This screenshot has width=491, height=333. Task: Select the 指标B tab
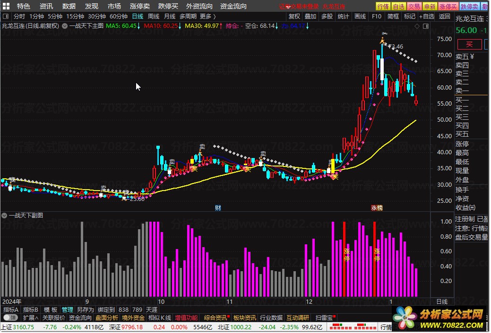click(x=30, y=309)
